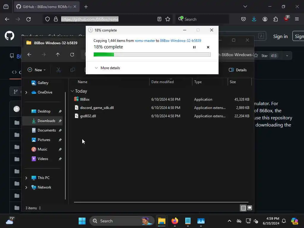Go up one folder level in Explorer

[x=58, y=55]
